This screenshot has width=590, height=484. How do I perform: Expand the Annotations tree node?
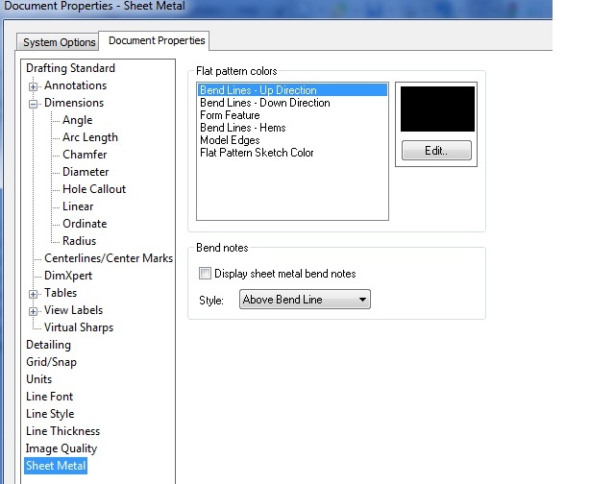pos(33,86)
